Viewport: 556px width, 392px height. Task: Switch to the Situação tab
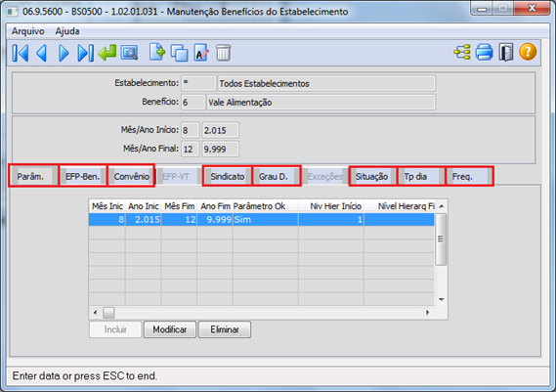[373, 176]
